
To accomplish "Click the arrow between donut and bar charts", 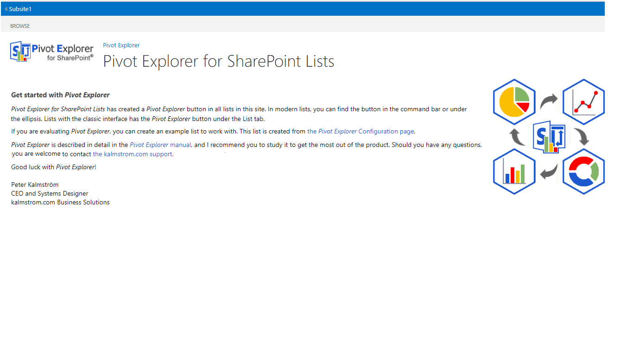I will click(x=549, y=172).
